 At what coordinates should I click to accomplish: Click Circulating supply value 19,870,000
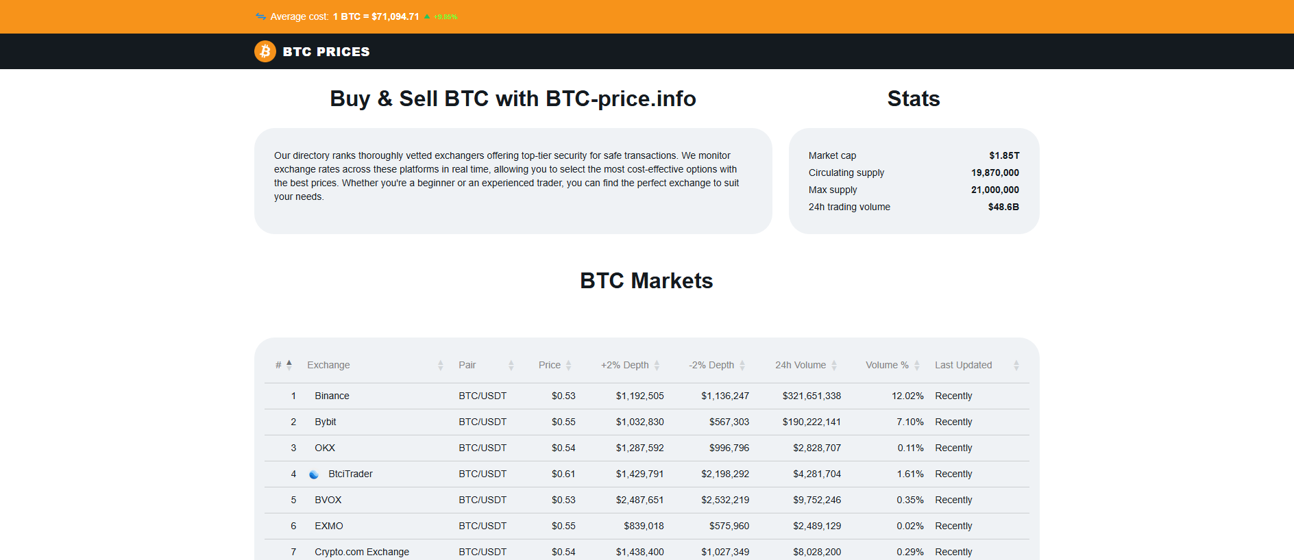(x=995, y=173)
